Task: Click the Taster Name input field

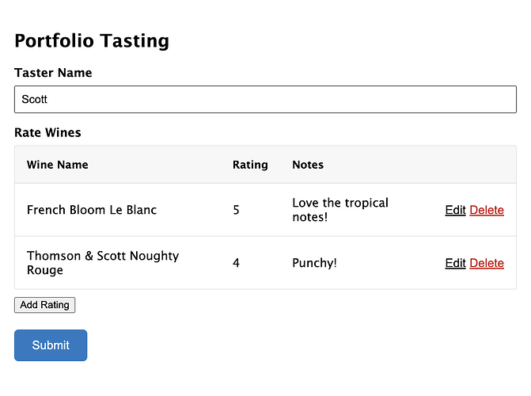Action: pyautogui.click(x=265, y=100)
